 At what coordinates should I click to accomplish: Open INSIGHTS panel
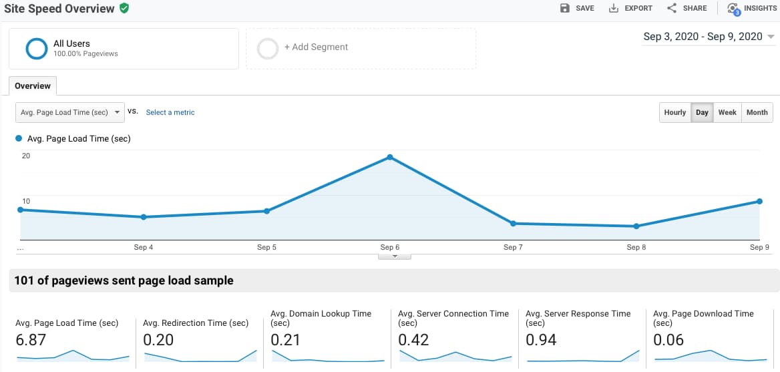pyautogui.click(x=752, y=8)
